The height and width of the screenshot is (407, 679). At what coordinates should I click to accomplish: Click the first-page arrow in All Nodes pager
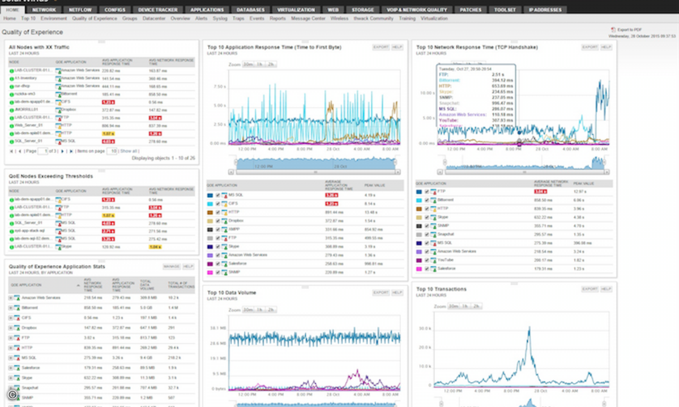tap(11, 151)
